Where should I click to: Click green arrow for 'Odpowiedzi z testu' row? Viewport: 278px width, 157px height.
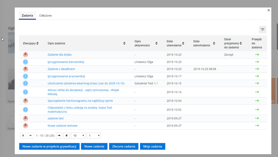pos(257,110)
